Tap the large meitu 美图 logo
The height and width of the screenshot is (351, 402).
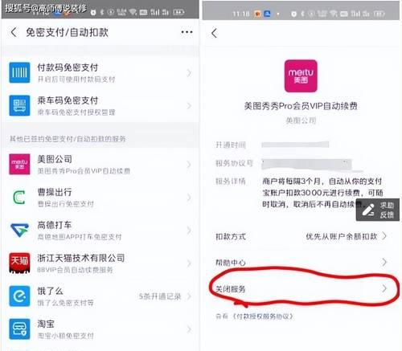(x=301, y=76)
